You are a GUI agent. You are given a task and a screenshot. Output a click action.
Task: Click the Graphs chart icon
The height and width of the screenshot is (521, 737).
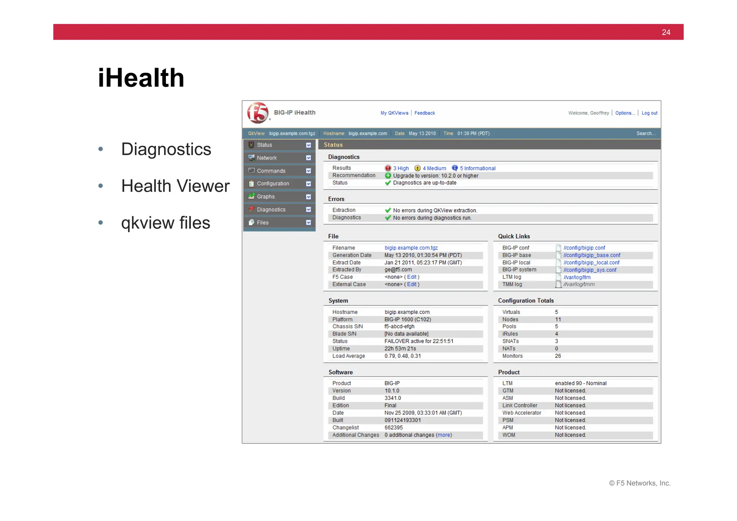(x=251, y=196)
